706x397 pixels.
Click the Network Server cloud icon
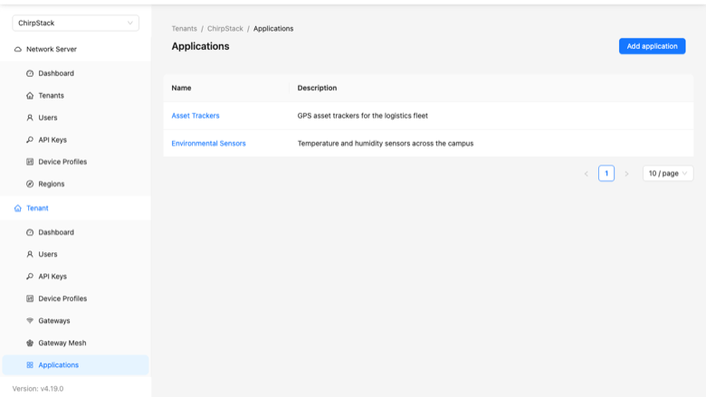[17, 49]
